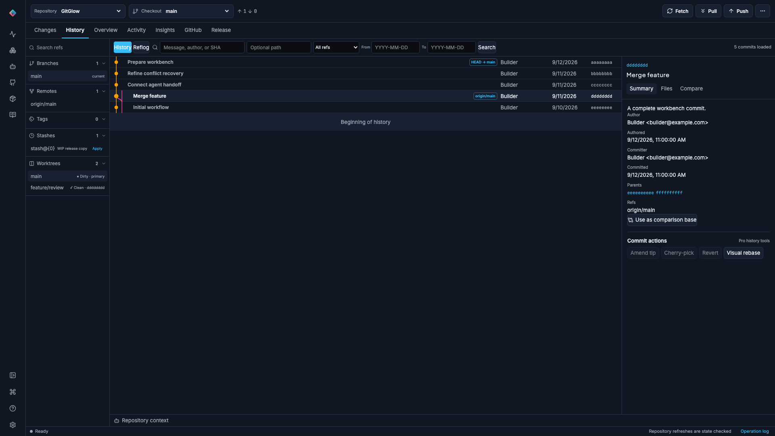
Task: Open the book documentation sidebar icon
Action: 13,115
